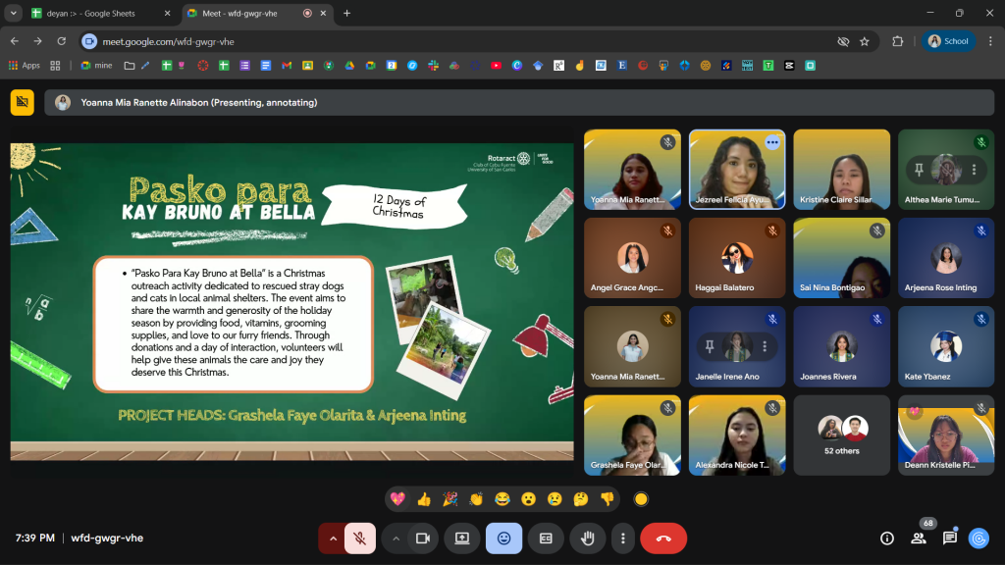Click the red leave call button
1005x565 pixels.
[x=663, y=538]
